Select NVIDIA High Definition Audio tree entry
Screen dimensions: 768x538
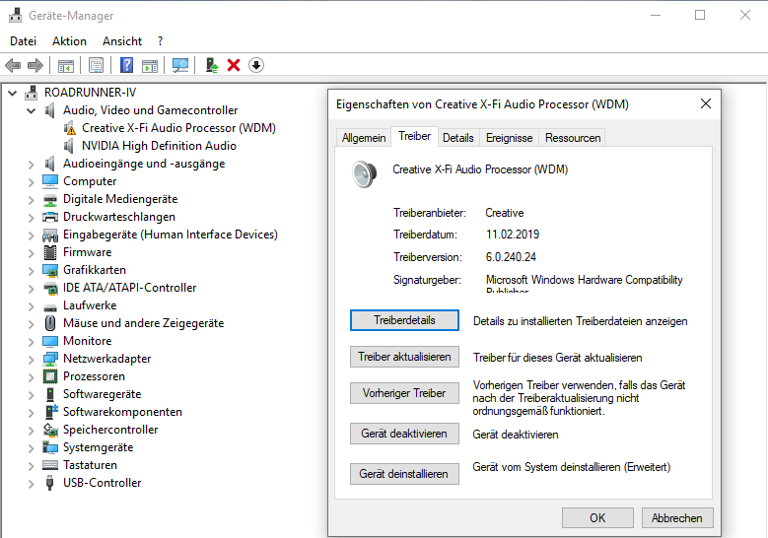point(159,146)
